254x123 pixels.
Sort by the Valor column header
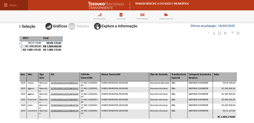224,77
